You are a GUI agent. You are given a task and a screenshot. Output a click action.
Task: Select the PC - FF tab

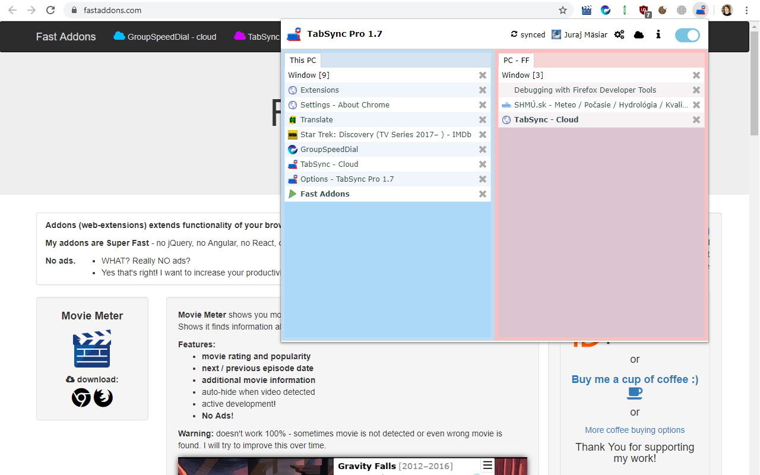tap(517, 60)
